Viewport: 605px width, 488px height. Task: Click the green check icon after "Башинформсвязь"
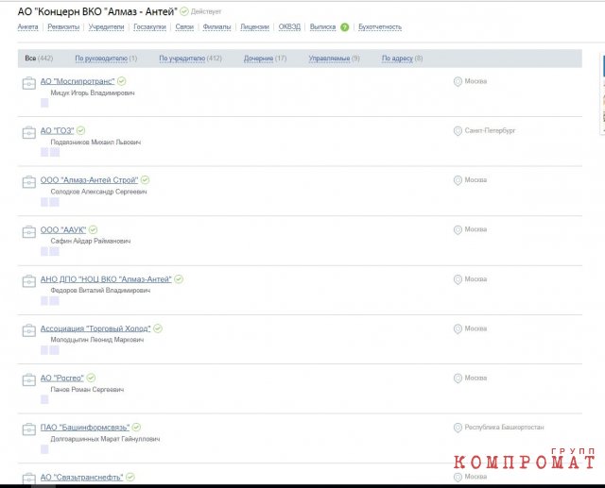click(136, 428)
